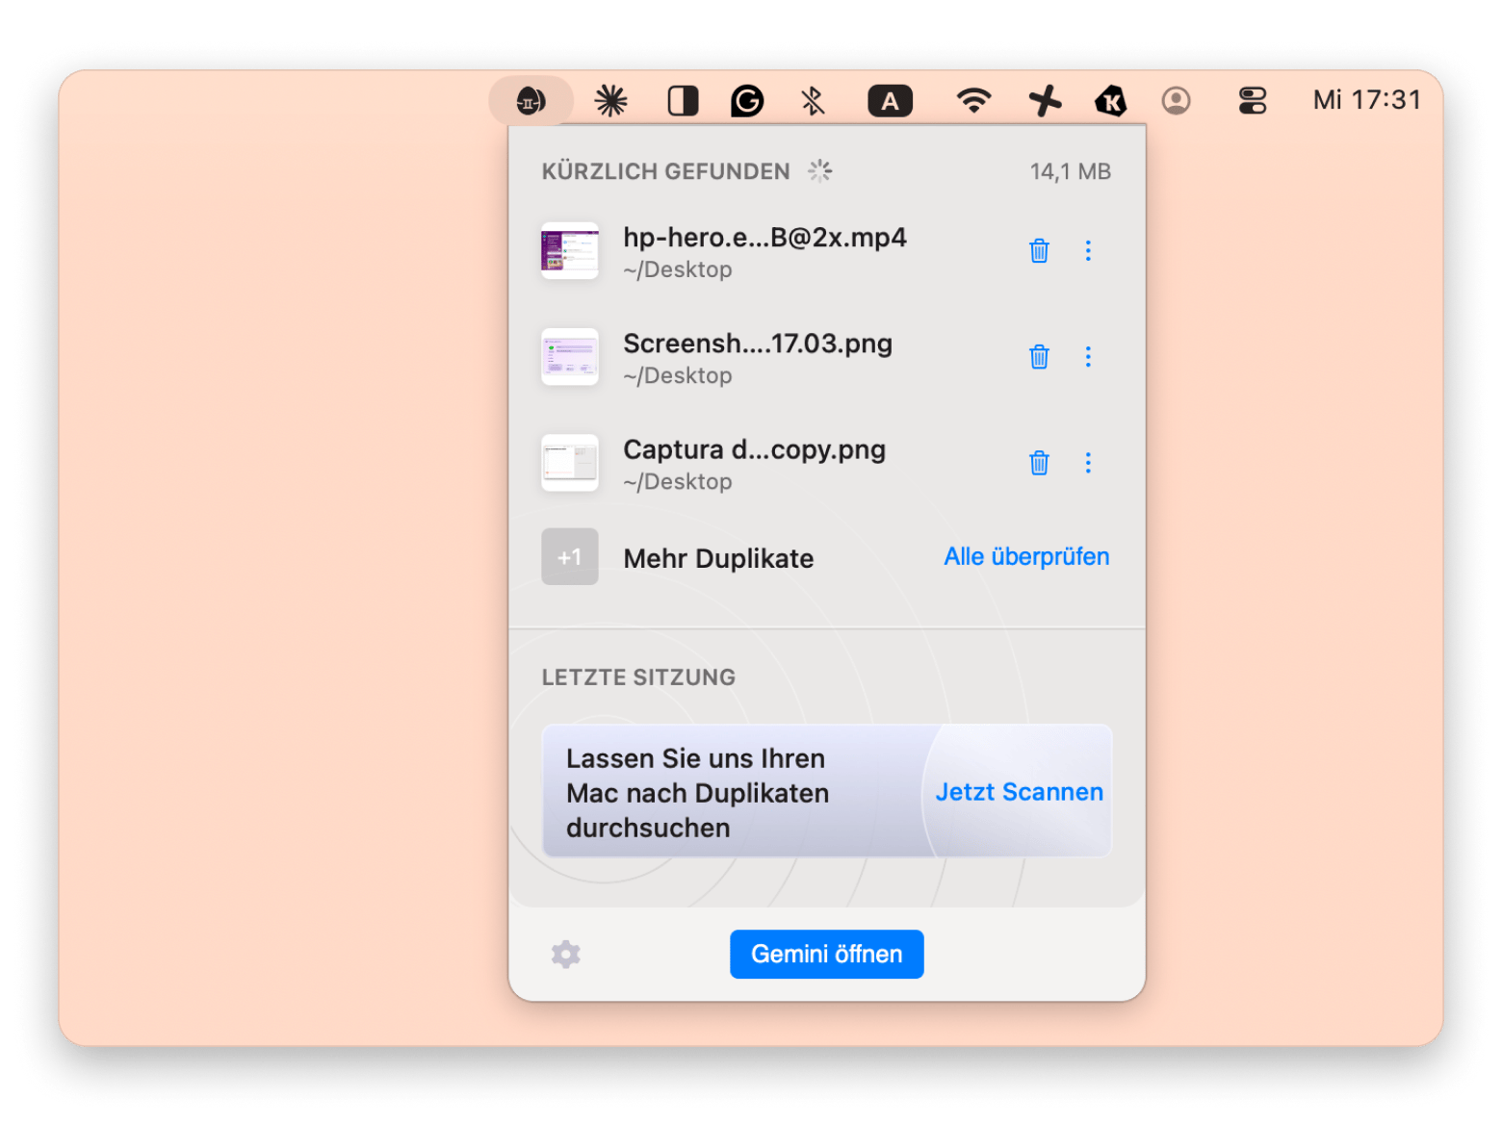Click ~/Desktop path under Captura d...copy.png

click(678, 481)
